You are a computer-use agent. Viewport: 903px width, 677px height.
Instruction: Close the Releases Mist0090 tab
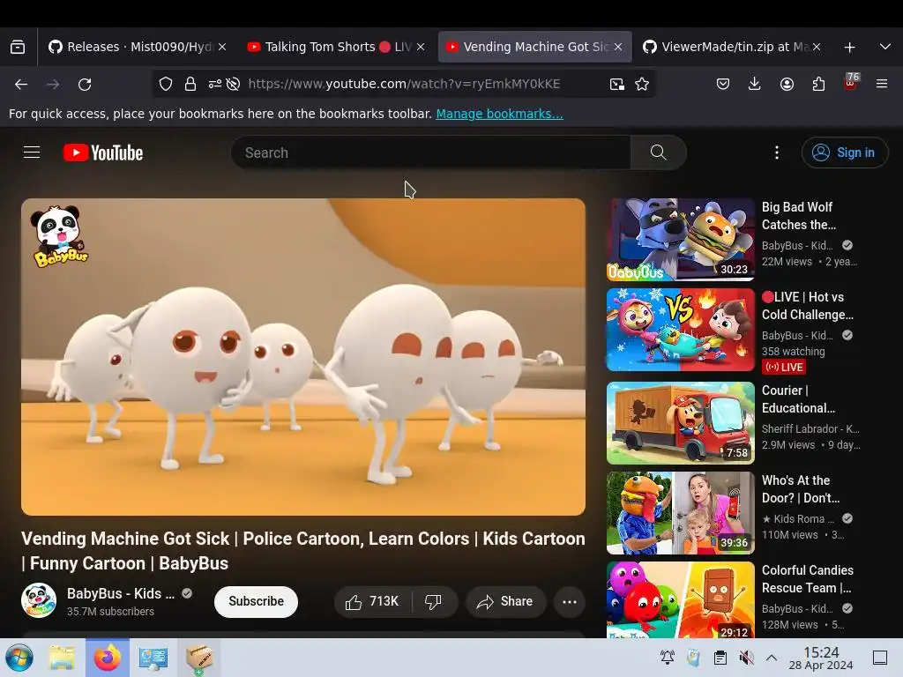pyautogui.click(x=222, y=47)
